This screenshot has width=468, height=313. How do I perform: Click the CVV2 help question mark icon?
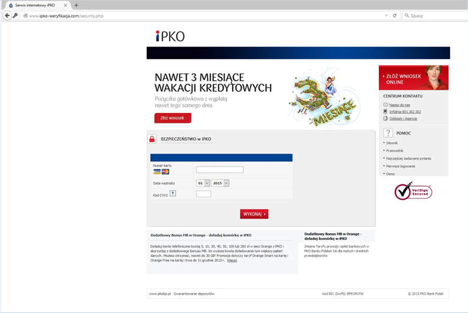173,193
